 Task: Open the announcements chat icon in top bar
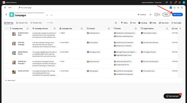tap(167, 2)
